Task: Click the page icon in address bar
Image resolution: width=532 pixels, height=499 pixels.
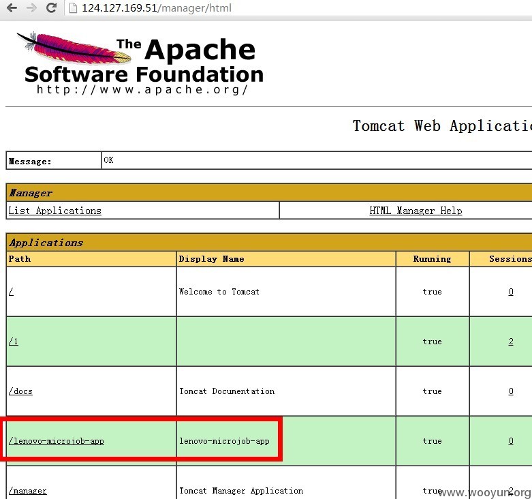Action: point(73,7)
